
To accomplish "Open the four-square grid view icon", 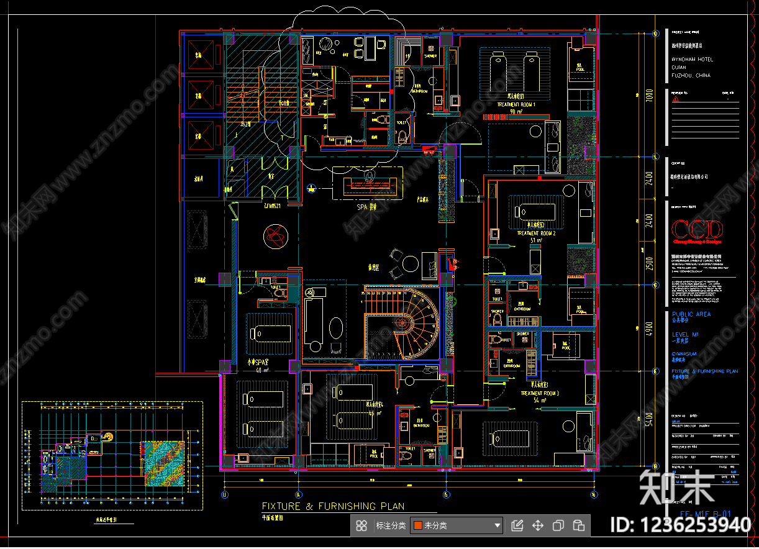I will click(361, 525).
